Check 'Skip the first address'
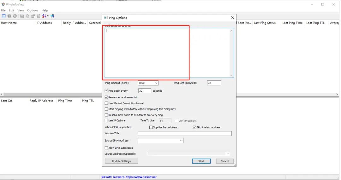Image resolution: width=341 pixels, height=180 pixels. click(151, 127)
